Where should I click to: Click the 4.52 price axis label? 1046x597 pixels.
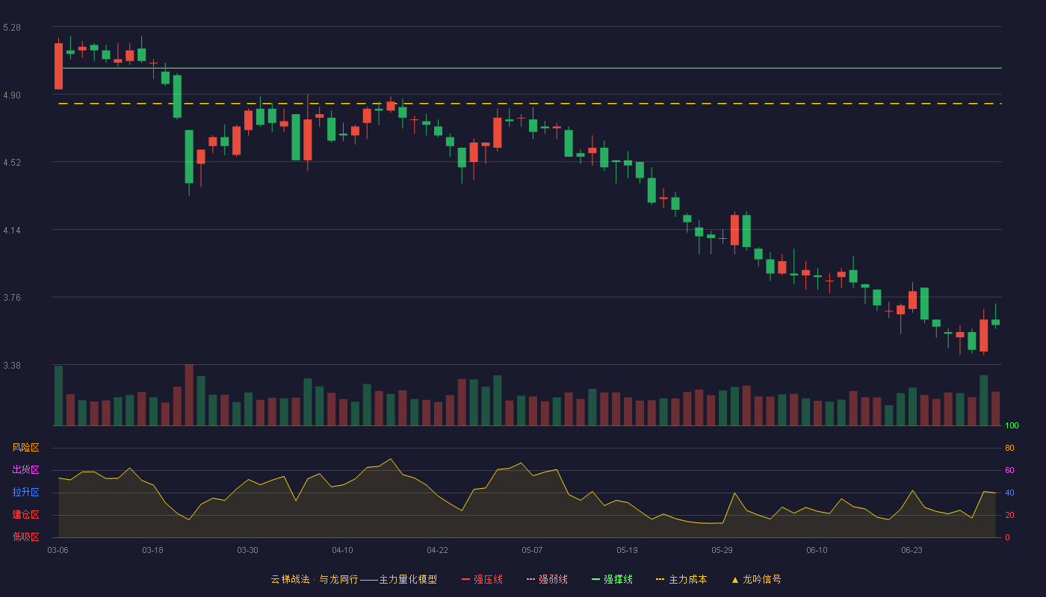coord(12,163)
